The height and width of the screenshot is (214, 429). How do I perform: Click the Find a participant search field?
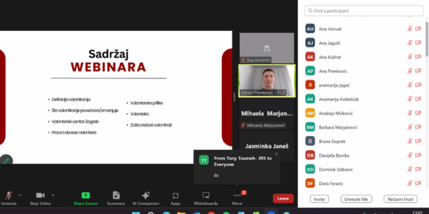point(364,11)
